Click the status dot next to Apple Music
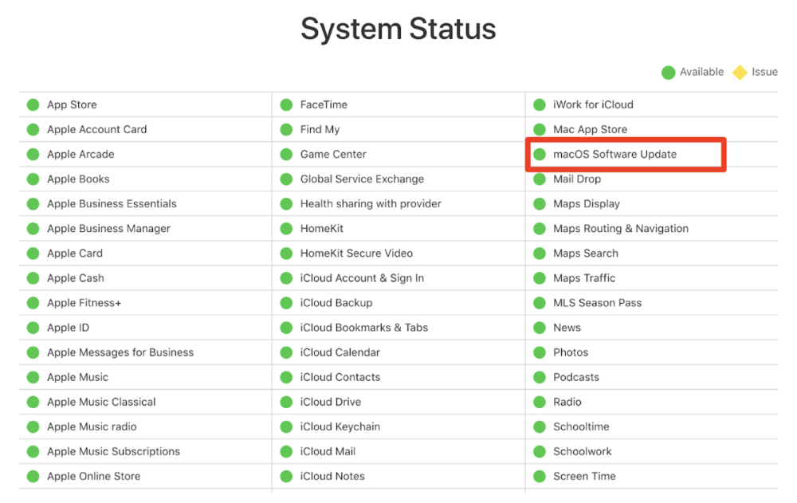The height and width of the screenshot is (503, 797). [33, 377]
